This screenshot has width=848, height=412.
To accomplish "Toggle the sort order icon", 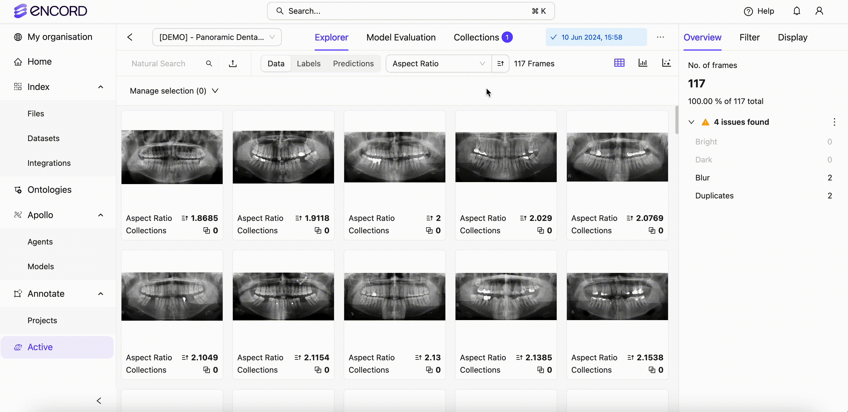I will 500,64.
